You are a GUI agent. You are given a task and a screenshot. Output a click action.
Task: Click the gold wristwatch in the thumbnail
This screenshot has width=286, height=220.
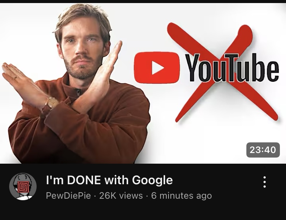tap(51, 104)
